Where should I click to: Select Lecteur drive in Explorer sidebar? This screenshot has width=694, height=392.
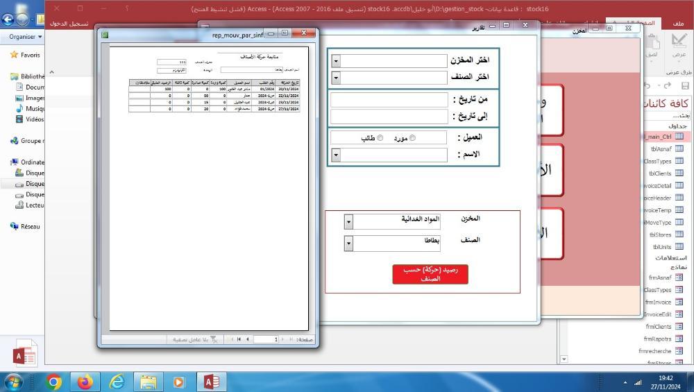point(30,205)
